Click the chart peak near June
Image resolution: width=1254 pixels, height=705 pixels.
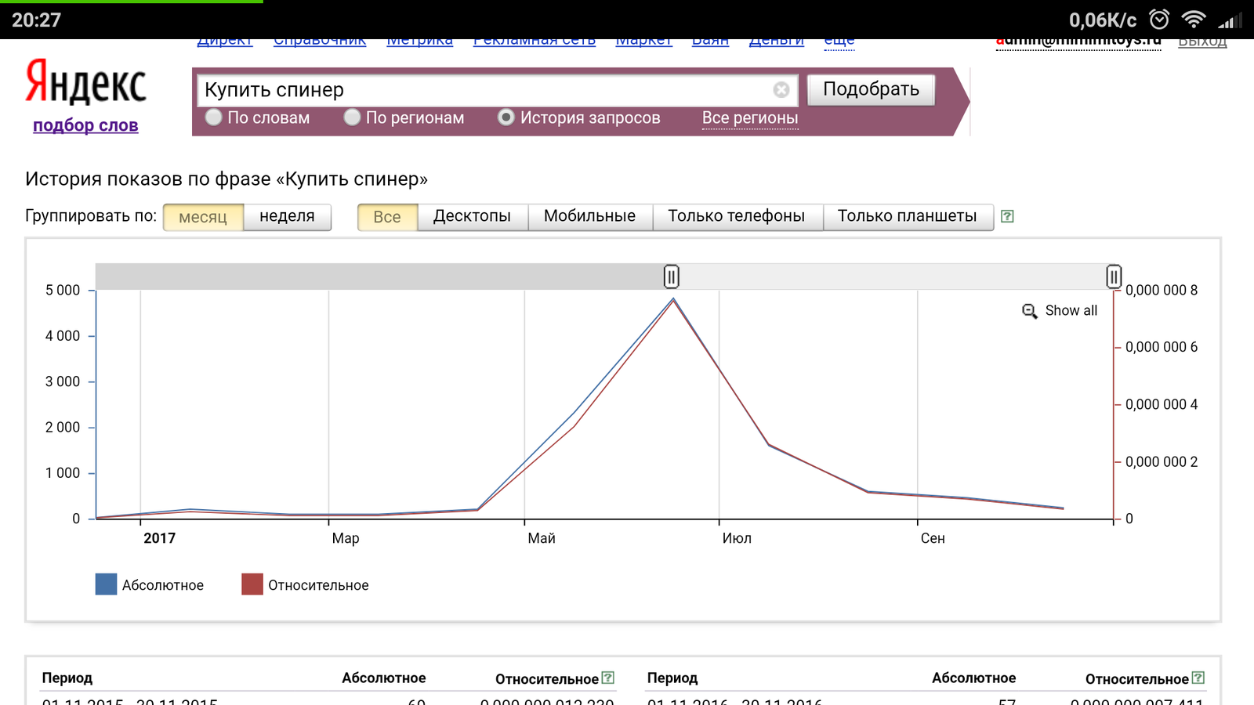coord(673,299)
